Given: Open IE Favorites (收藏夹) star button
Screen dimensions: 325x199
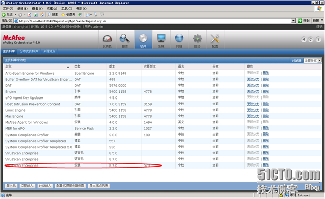Looking at the screenshot, I should [x=68, y=15].
